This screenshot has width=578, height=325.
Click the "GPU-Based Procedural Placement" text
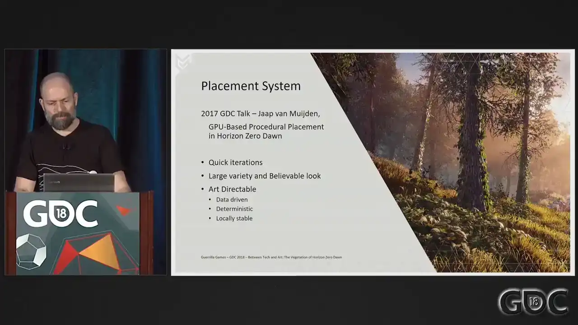(266, 127)
